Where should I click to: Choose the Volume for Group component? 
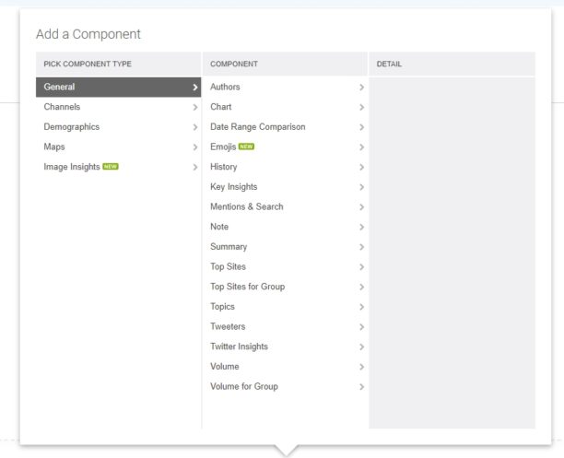click(243, 386)
